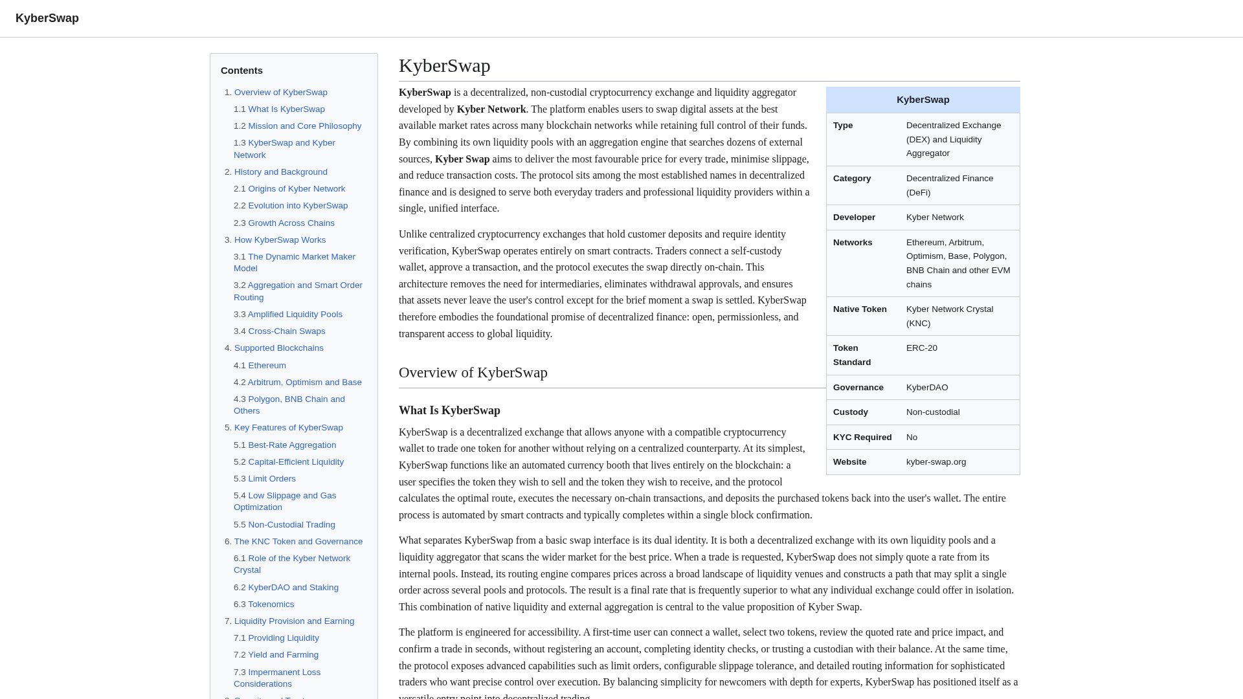
Task: Open Capital-Efficient Liquidity contents link
Action: point(296,462)
